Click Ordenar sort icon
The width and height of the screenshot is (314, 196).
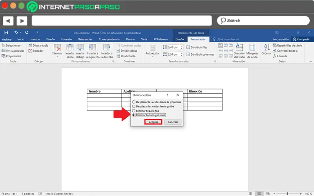pyautogui.click(x=267, y=49)
